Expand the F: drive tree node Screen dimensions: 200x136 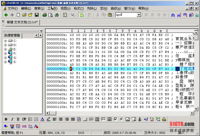(5, 53)
